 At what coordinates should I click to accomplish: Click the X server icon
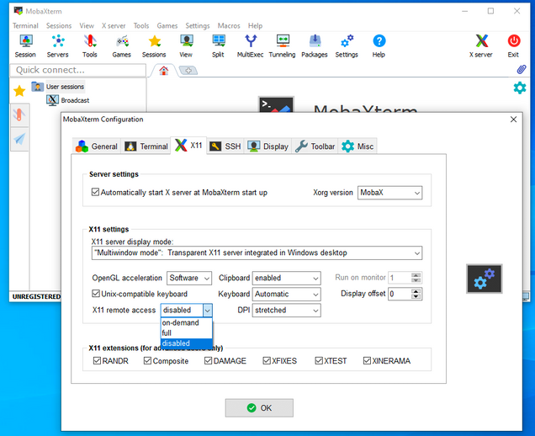(x=481, y=45)
